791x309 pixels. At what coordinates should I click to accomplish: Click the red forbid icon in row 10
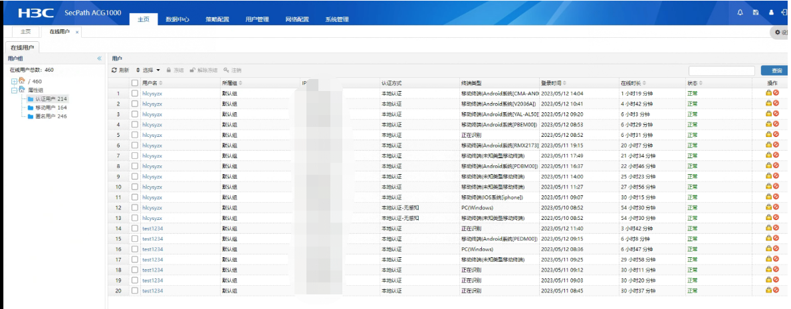(x=776, y=186)
